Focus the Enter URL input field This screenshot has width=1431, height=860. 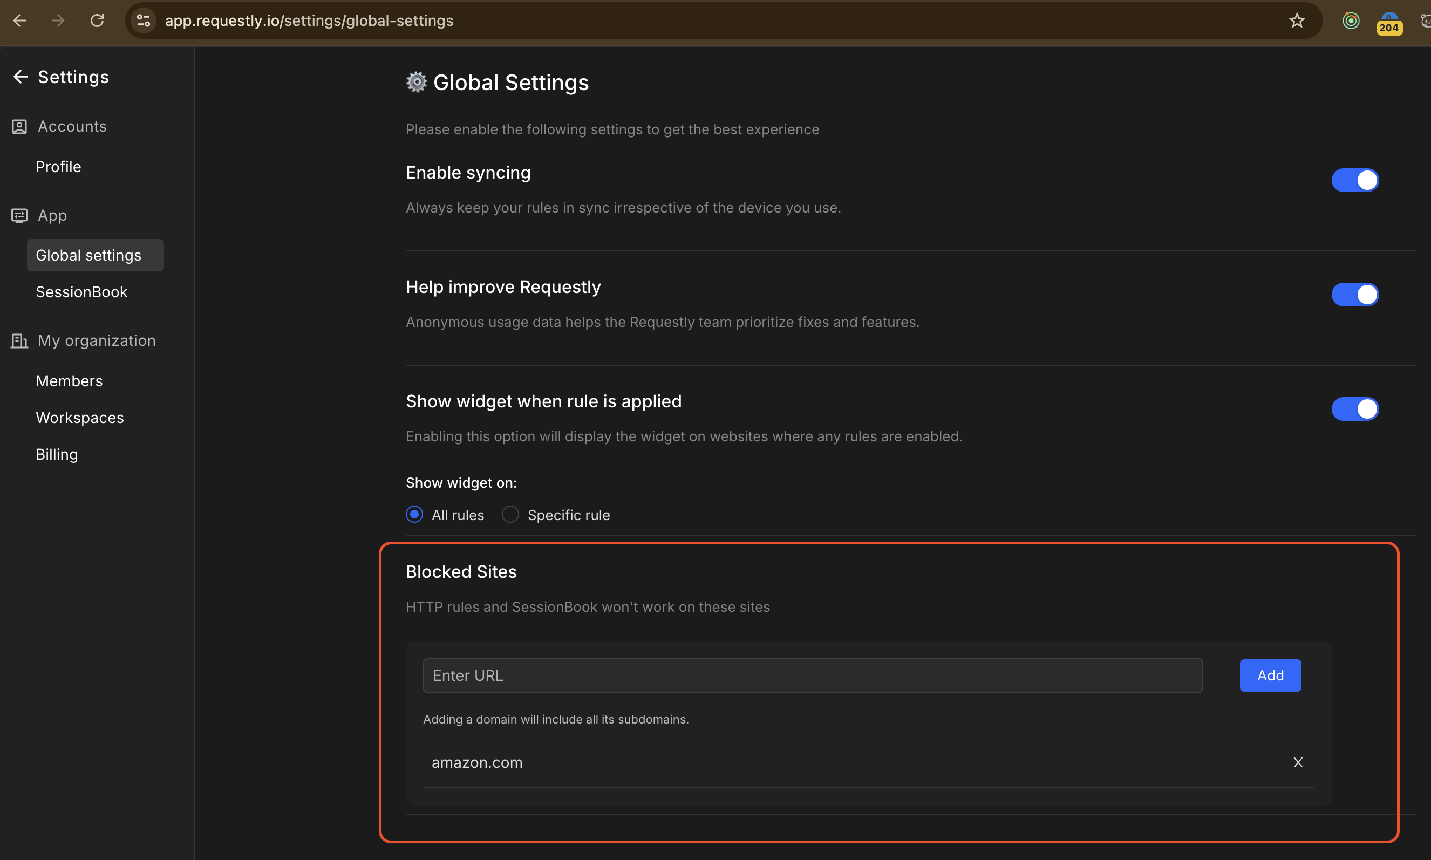click(813, 675)
